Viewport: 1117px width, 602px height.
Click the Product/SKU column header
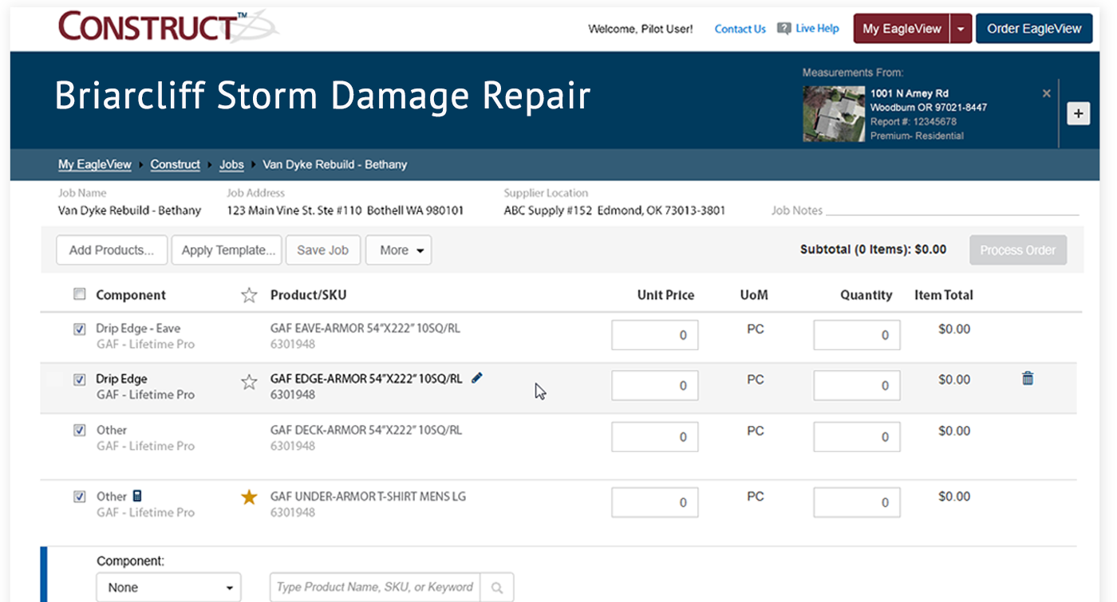tap(308, 295)
